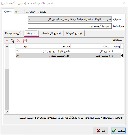This screenshot has width=128, height=135.
Task: Click in the عنوان نما text field
Action: click(70, 26)
